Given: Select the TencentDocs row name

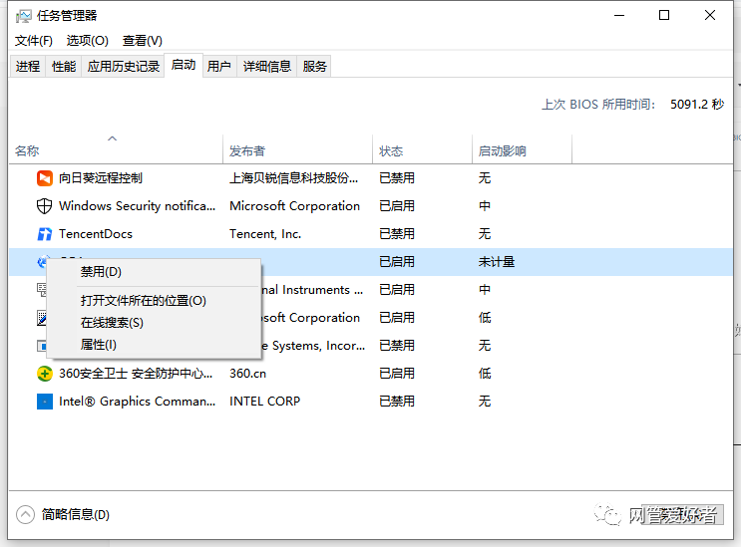Looking at the screenshot, I should [96, 234].
